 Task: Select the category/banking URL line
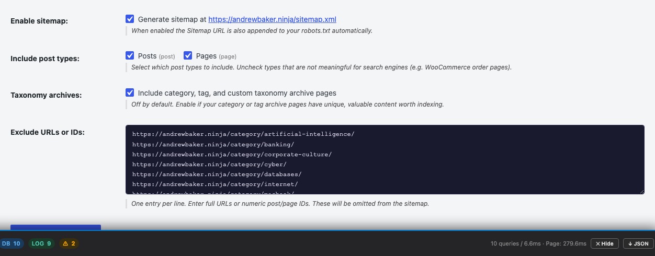[x=213, y=144]
